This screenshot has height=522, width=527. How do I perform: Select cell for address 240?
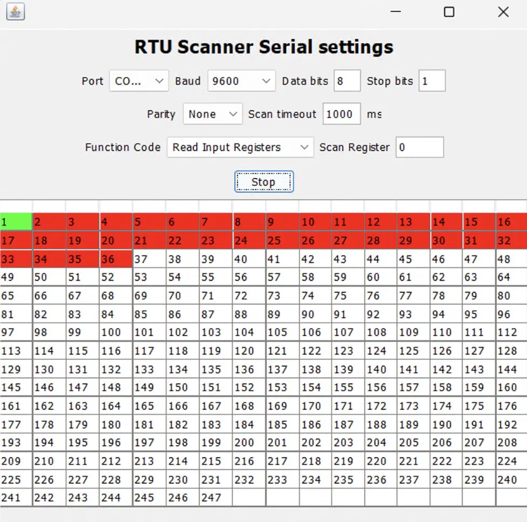[x=511, y=479]
